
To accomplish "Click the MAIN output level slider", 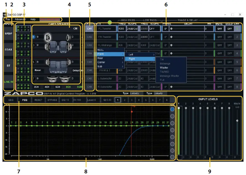I will click(x=237, y=120).
